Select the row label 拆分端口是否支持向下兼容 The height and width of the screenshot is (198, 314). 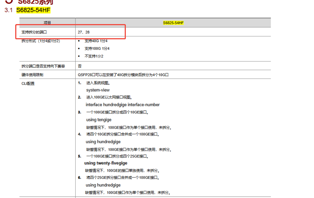pyautogui.click(x=43, y=66)
